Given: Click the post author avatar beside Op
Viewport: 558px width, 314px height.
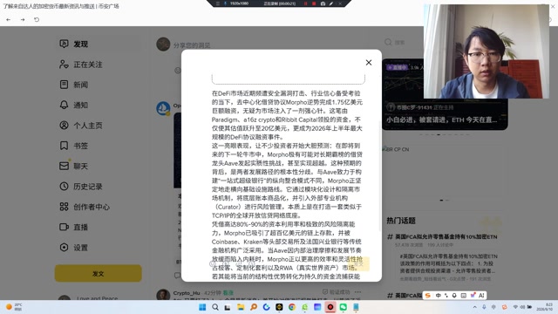Looking at the screenshot, I should [x=163, y=108].
